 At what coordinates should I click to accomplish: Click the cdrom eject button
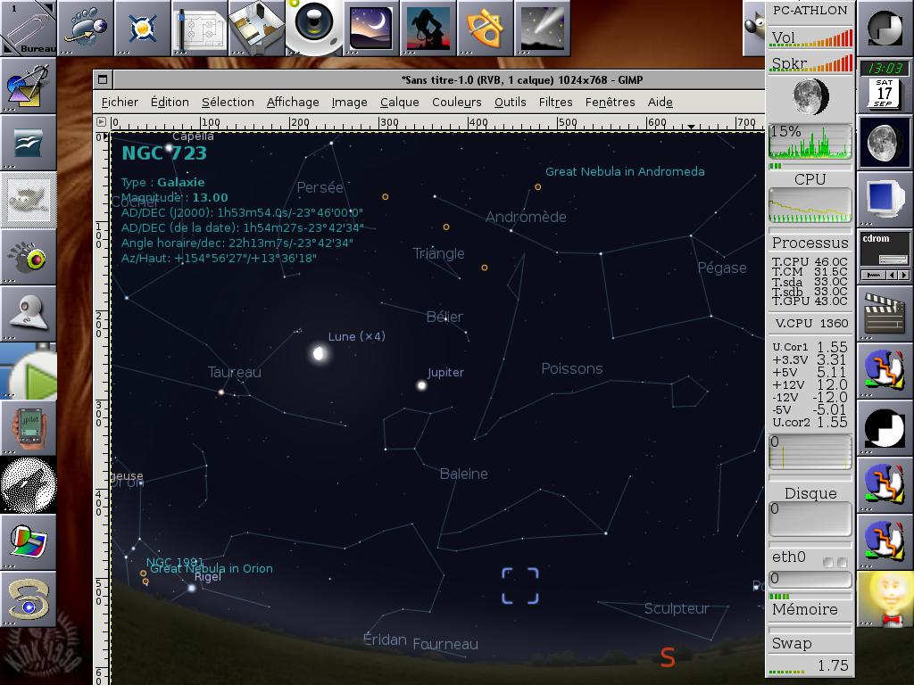point(874,275)
